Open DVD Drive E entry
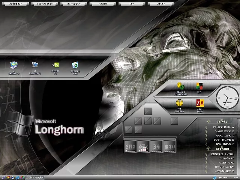 pyautogui.click(x=224, y=140)
